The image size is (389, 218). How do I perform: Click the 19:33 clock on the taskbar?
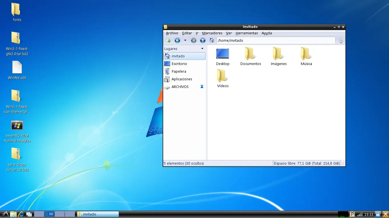[x=369, y=215]
